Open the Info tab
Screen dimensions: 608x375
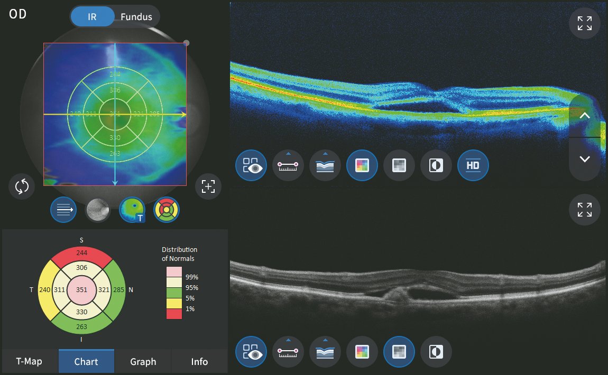199,362
